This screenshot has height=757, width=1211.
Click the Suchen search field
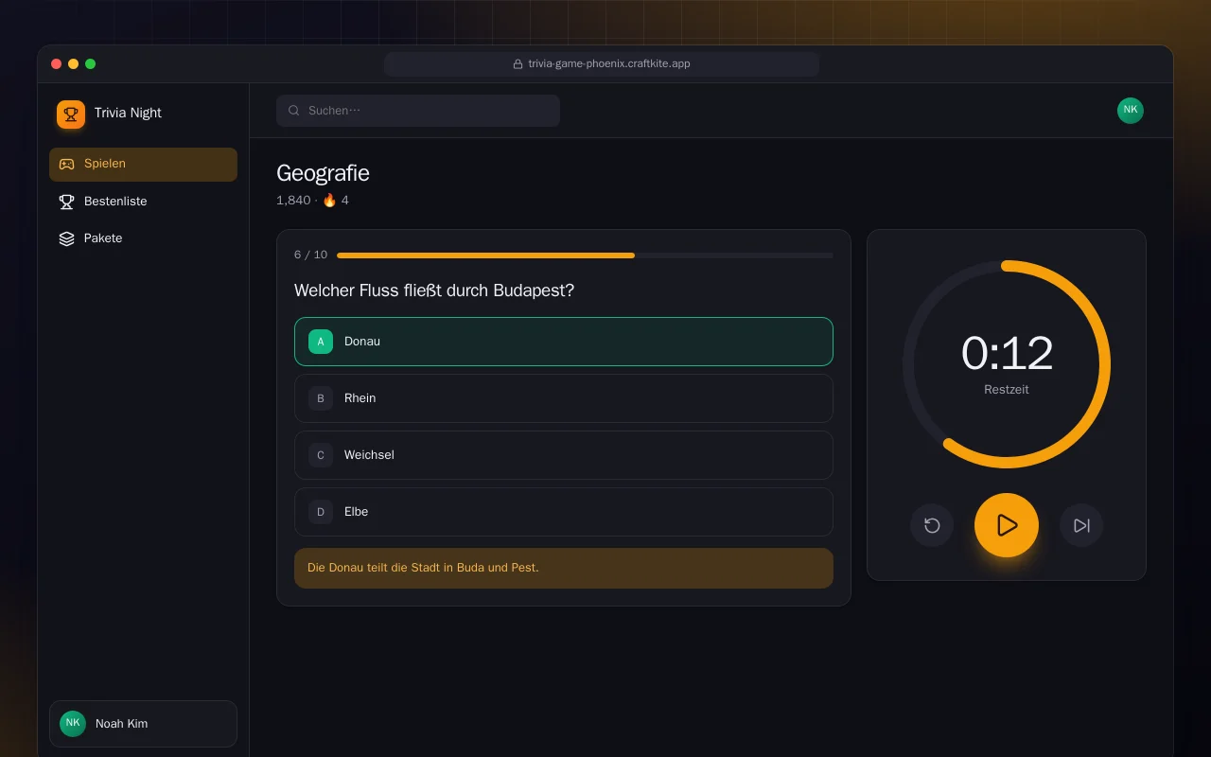click(418, 111)
